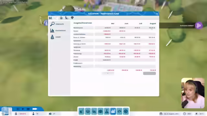The image size is (207, 116).
Task: Click the Mai column header
Action: (x=113, y=24)
